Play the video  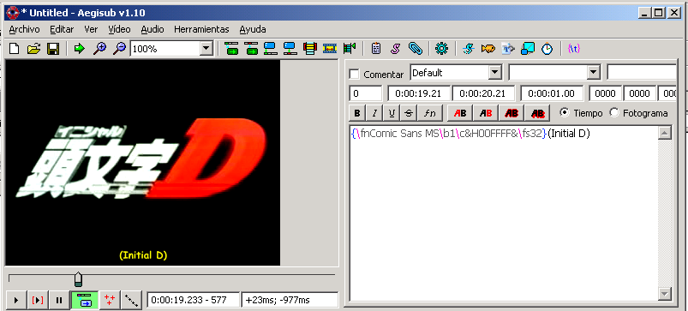click(16, 300)
